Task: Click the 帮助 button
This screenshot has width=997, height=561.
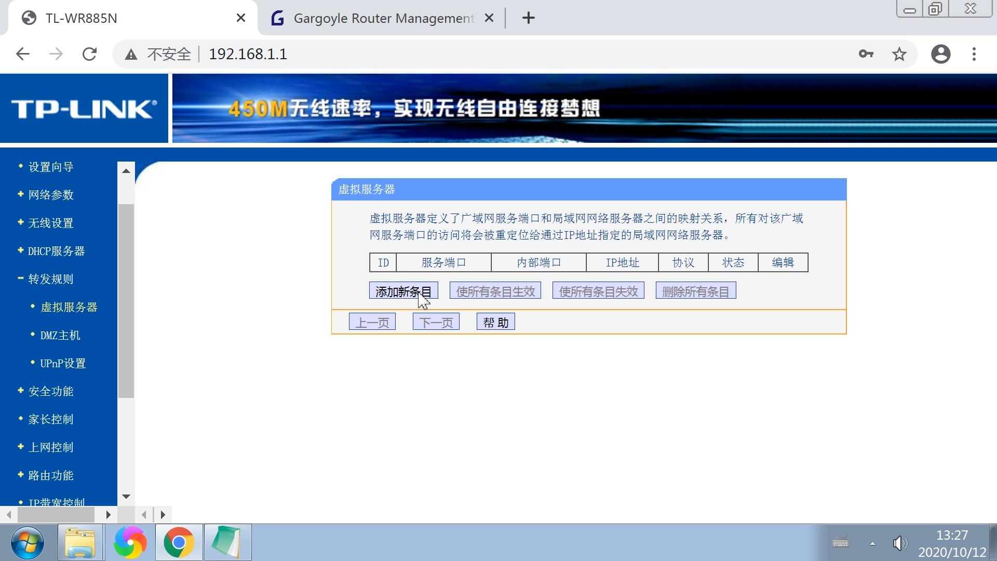Action: pyautogui.click(x=495, y=321)
